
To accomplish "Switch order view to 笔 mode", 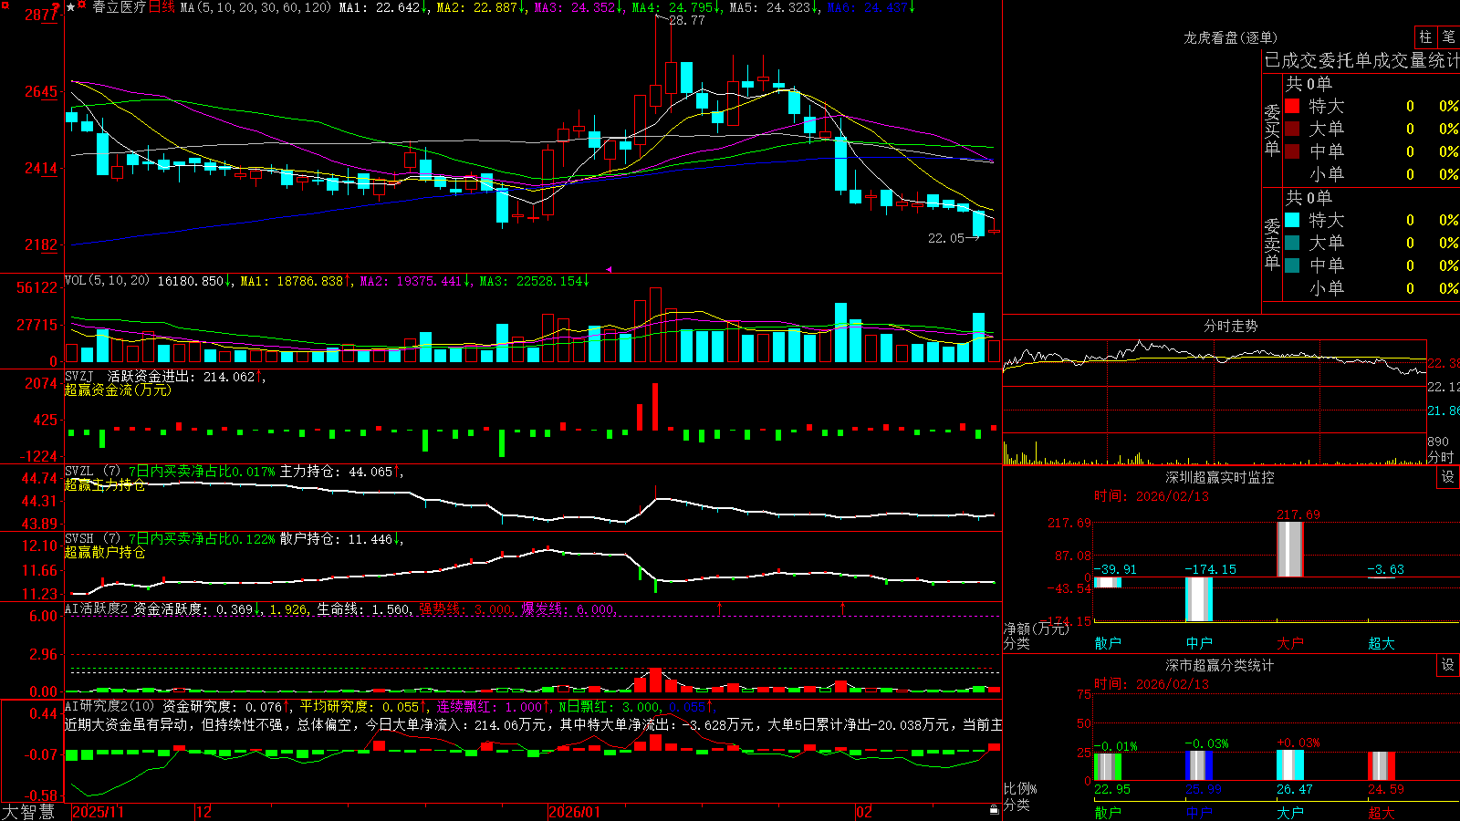I will pos(1448,36).
